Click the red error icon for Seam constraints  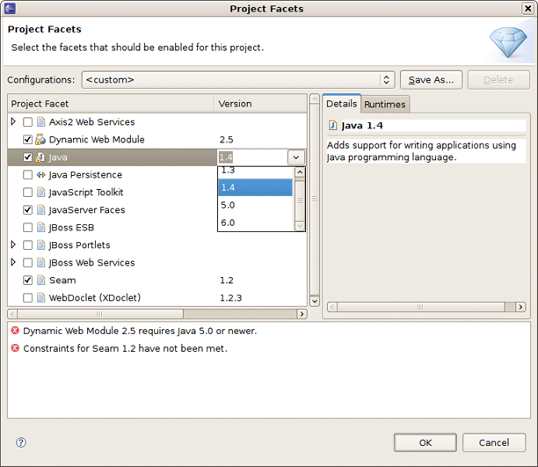point(15,348)
